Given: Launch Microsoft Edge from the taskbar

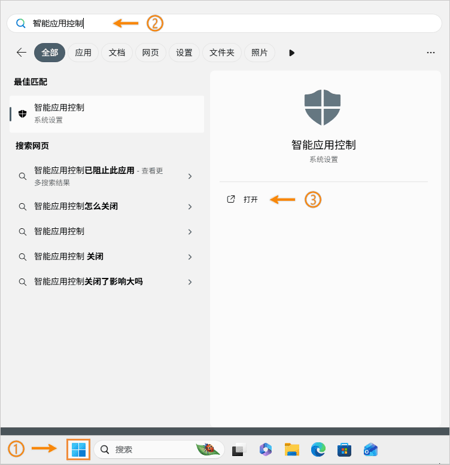Looking at the screenshot, I should [318, 450].
